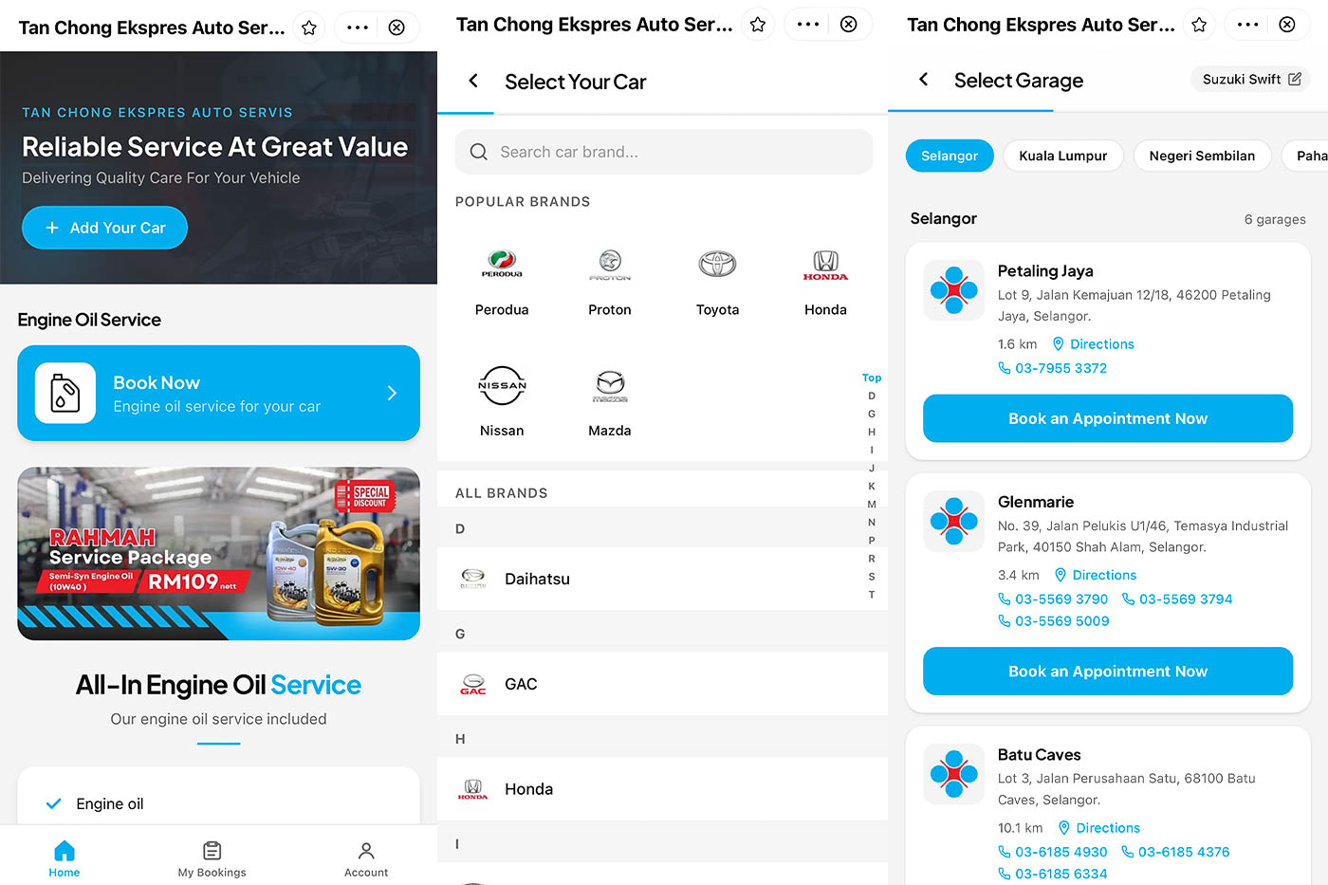
Task: Book appointment at Petaling Jaya garage
Action: point(1108,418)
